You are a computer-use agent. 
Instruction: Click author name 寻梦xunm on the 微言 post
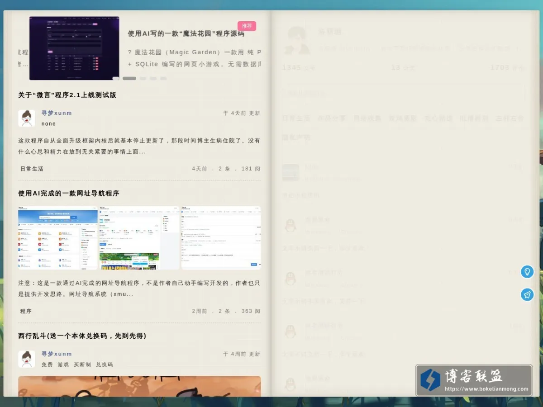[57, 113]
